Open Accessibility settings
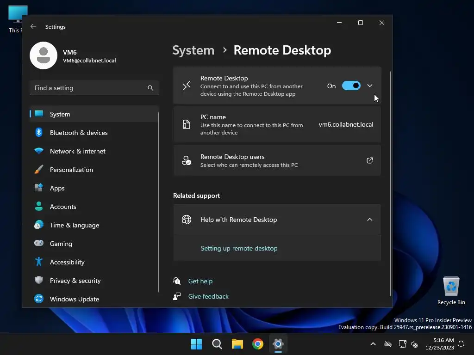Image resolution: width=474 pixels, height=355 pixels. (94, 262)
